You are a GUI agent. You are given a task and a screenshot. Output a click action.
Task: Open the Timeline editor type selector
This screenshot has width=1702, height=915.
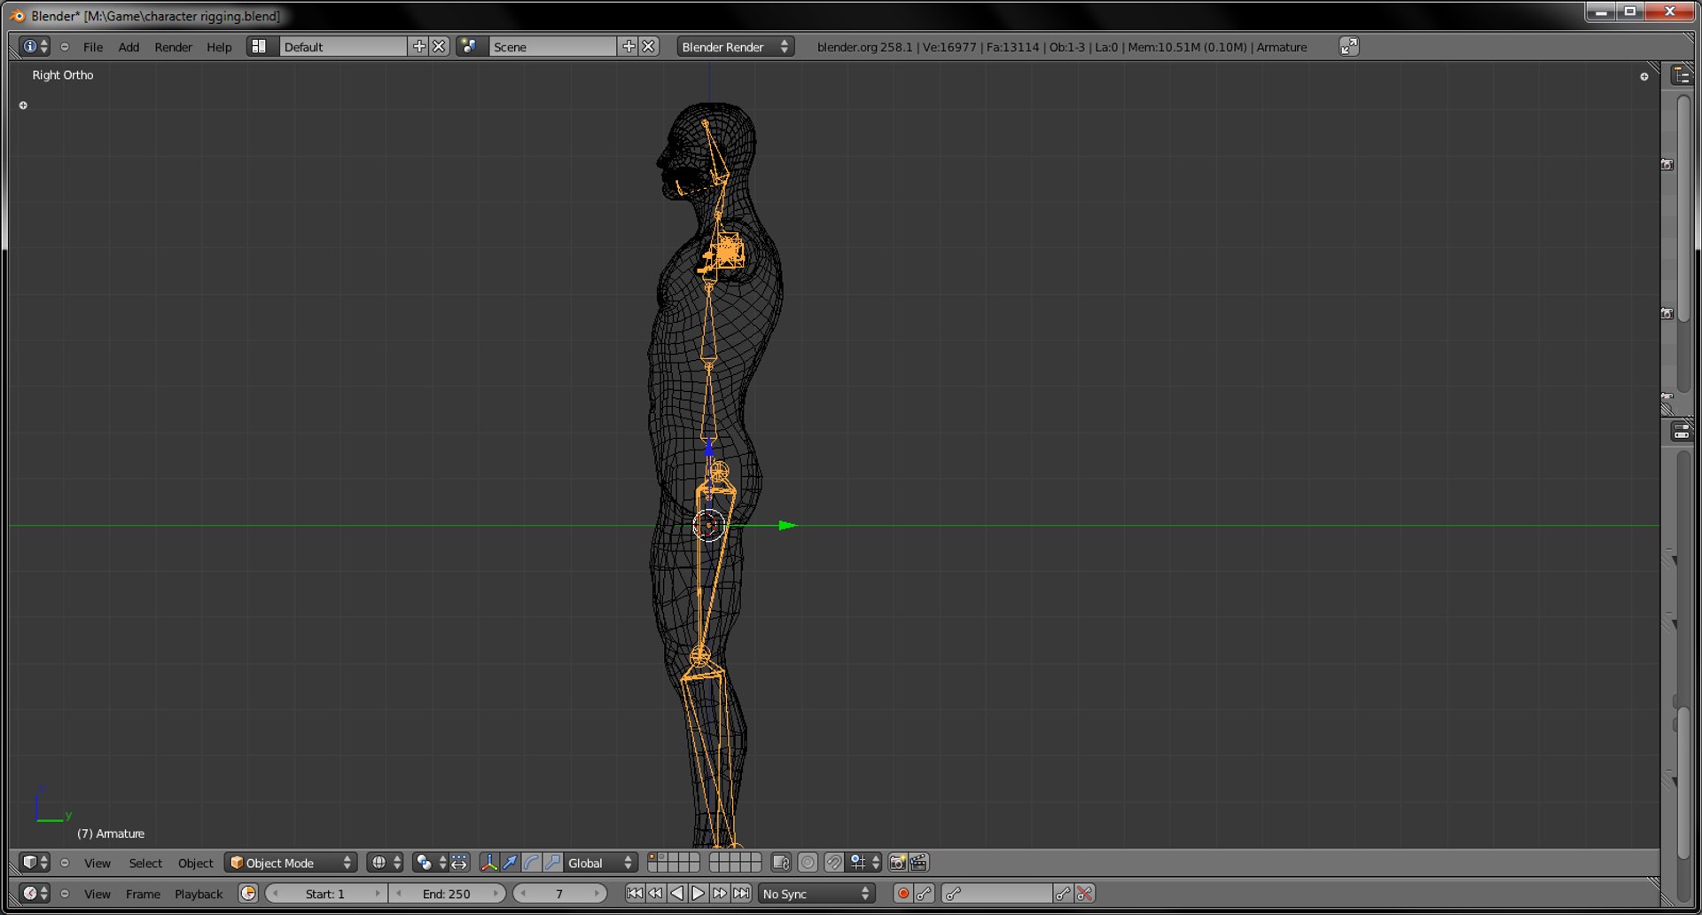coord(35,893)
